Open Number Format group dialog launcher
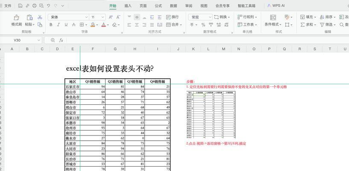Screen dimensions: 349x171 (232, 33)
